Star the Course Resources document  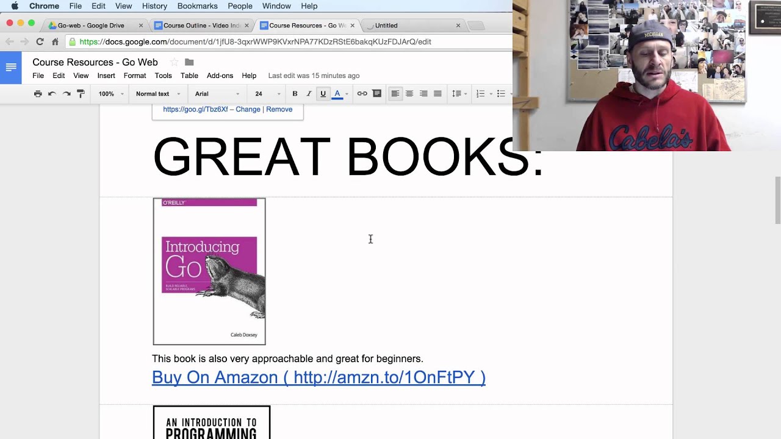pyautogui.click(x=175, y=62)
